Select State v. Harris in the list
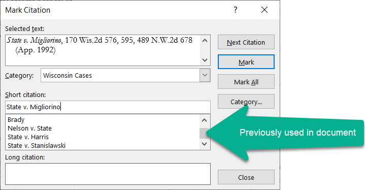The image size is (365, 190). 28,137
